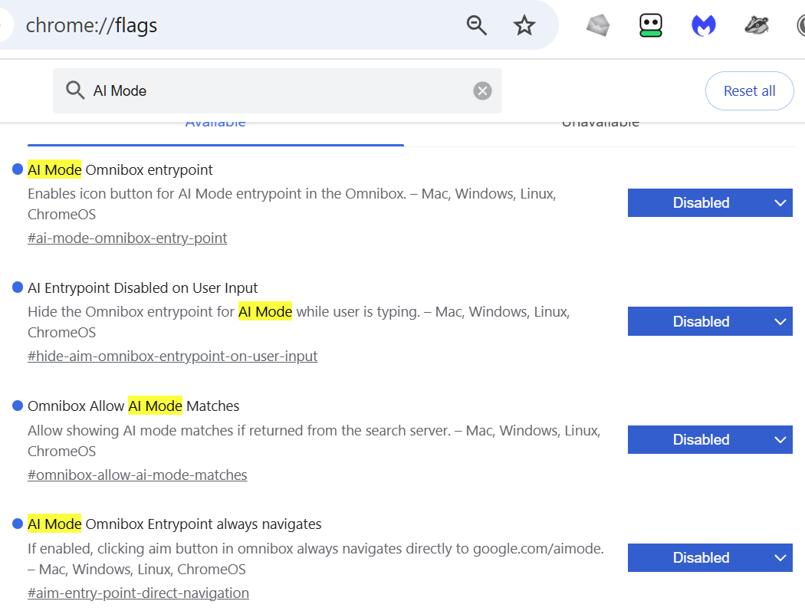Click the Omnibox Allow AI Mode Matches title
Image resolution: width=805 pixels, height=611 pixels.
133,406
